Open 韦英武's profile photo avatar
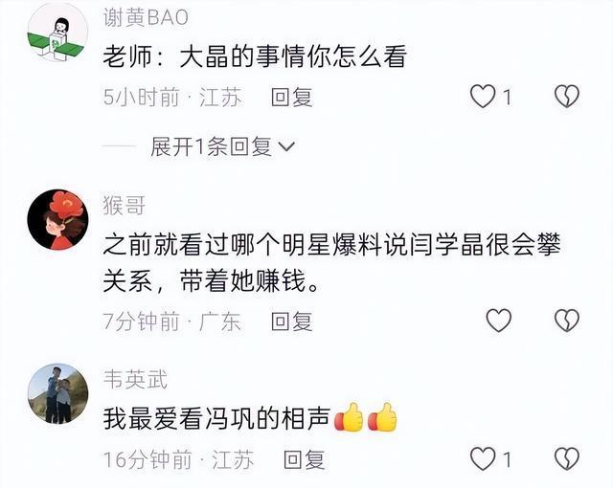 click(57, 393)
